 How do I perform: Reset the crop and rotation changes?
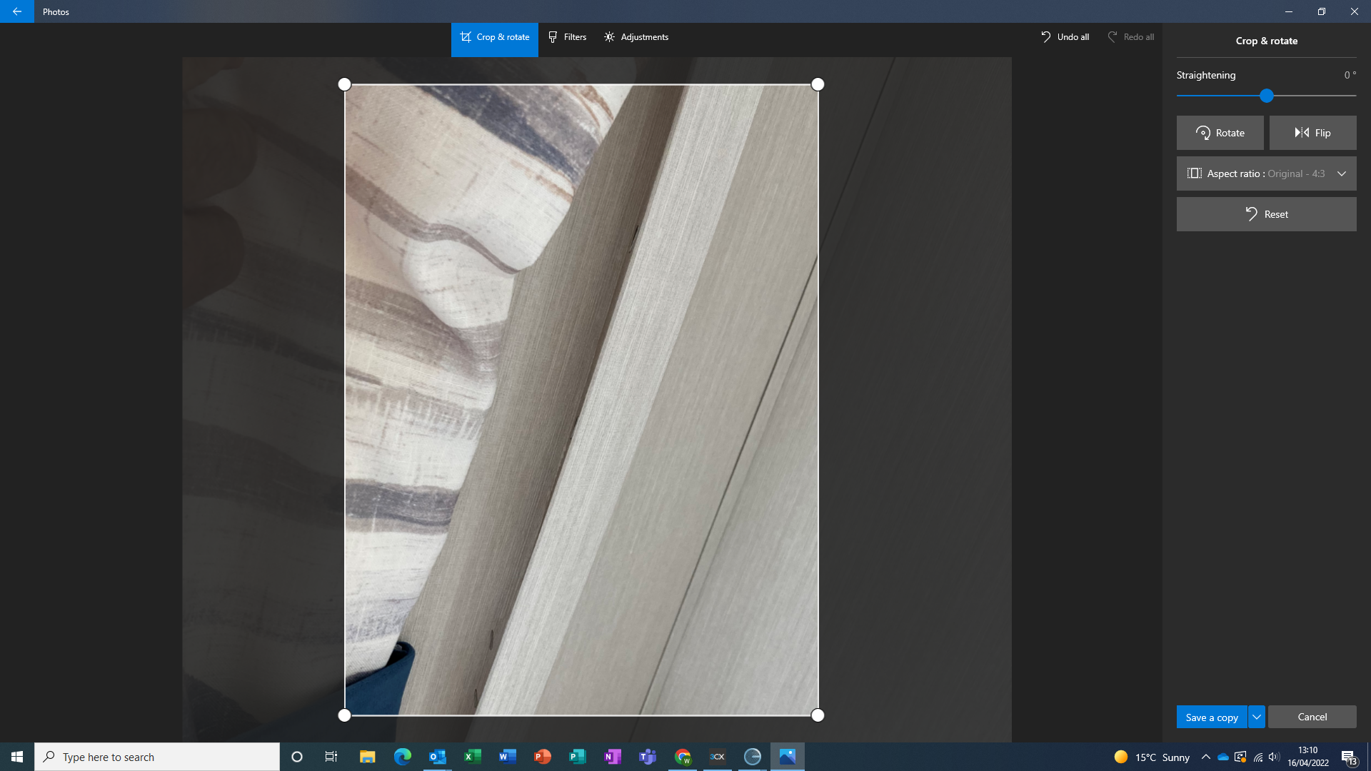pyautogui.click(x=1266, y=214)
